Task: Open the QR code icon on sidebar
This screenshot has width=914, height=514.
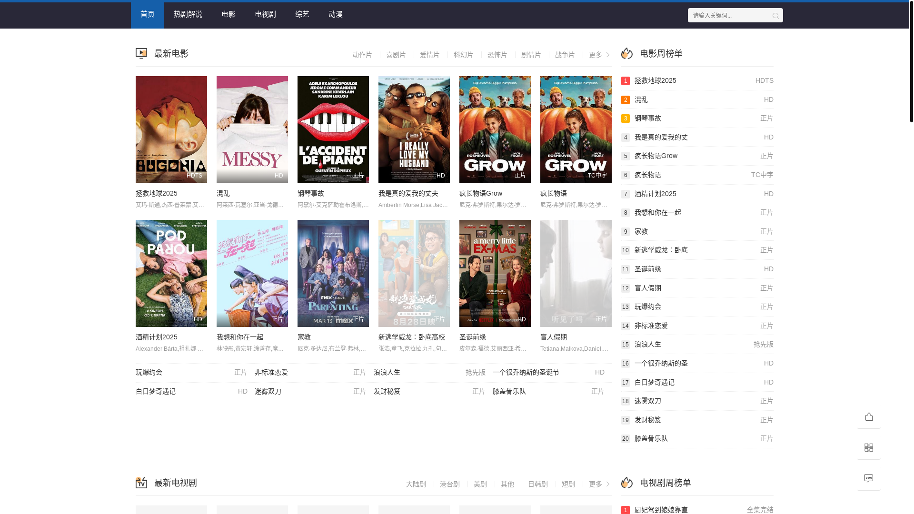Action: 869,447
